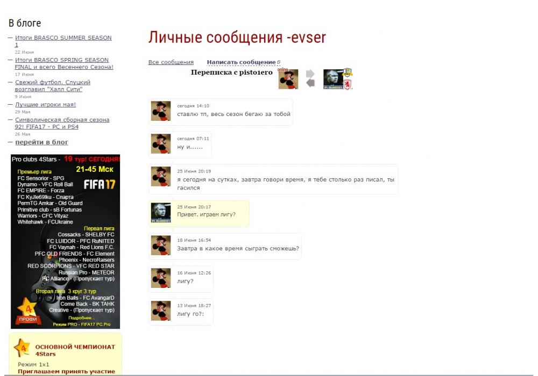
Task: Click the star icon beside ОСНОВНОЙ ЧЕМПИОНАТ
Action: click(22, 348)
